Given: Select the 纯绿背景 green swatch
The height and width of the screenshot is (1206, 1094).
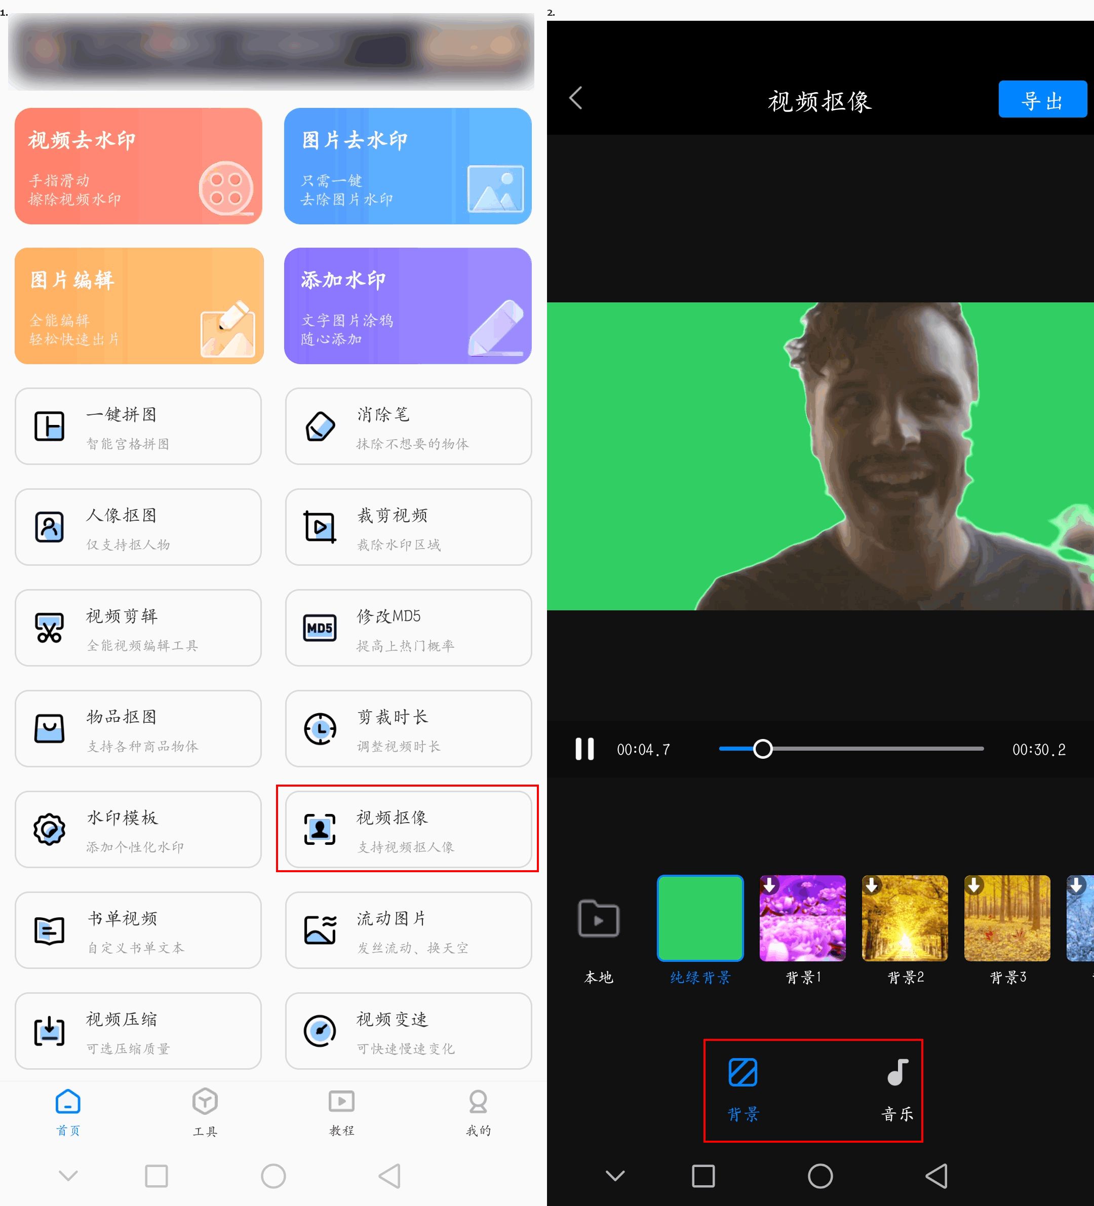Looking at the screenshot, I should [x=700, y=918].
